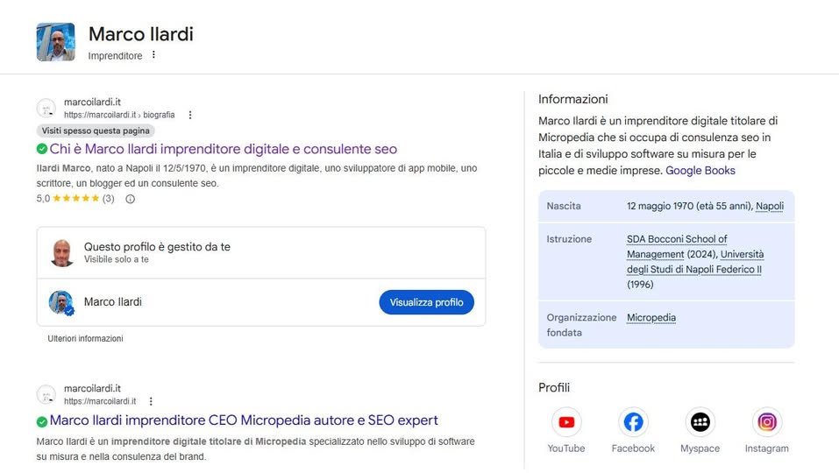Open three-dot menu next to Imprenditore
Image resolution: width=839 pixels, height=473 pixels.
click(x=153, y=54)
